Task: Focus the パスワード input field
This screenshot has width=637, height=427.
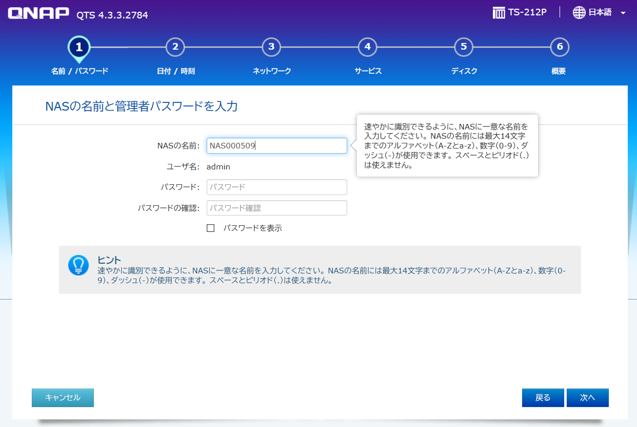Action: (276, 187)
